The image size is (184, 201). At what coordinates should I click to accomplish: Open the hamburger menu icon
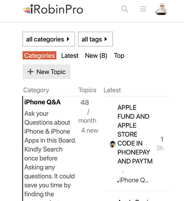pyautogui.click(x=143, y=9)
